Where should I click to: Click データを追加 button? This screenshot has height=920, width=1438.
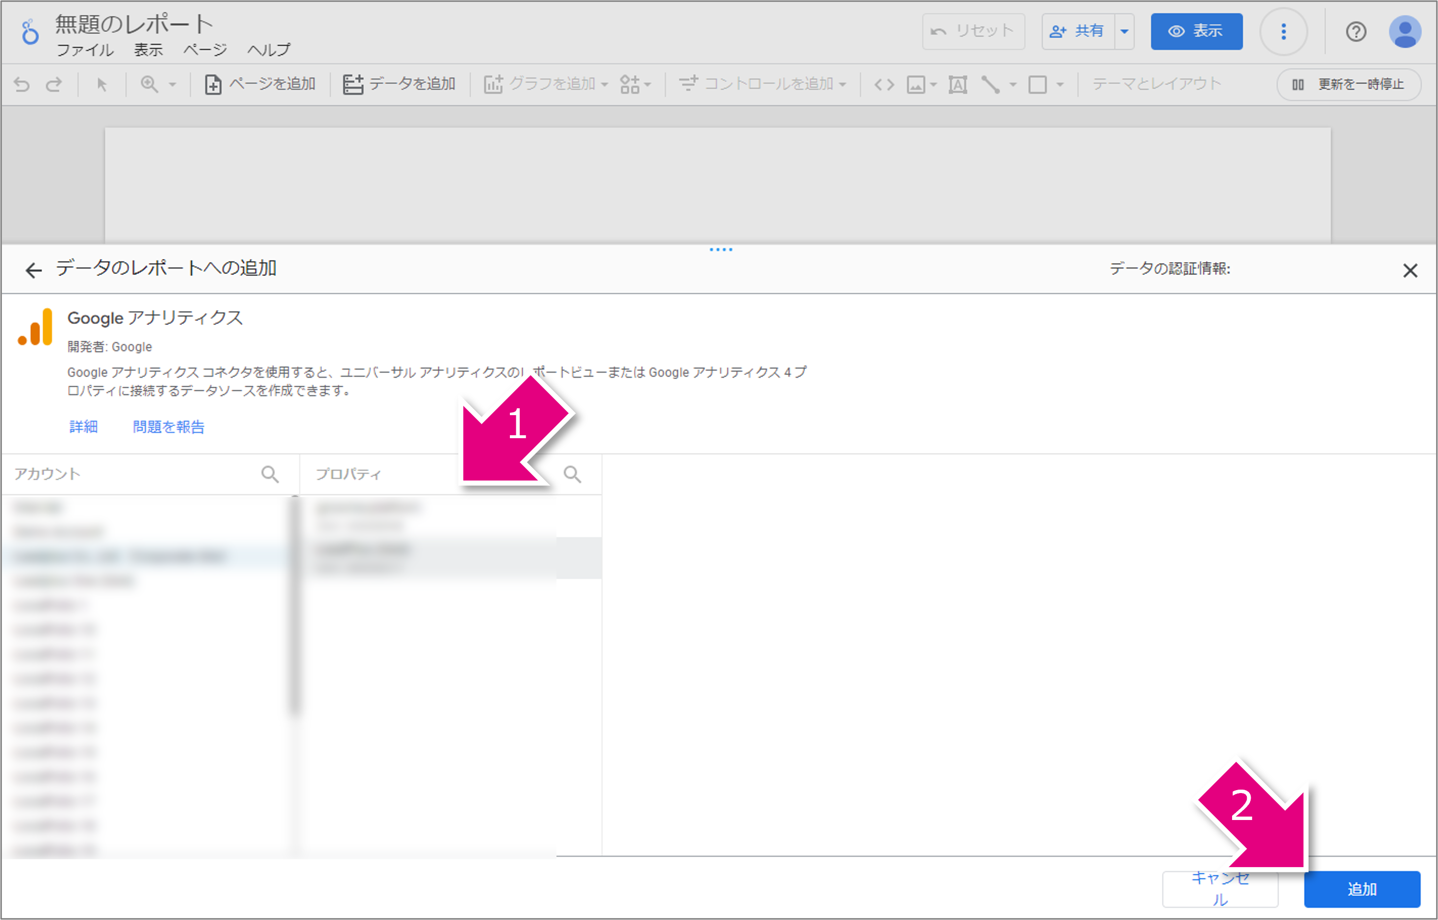tap(399, 84)
